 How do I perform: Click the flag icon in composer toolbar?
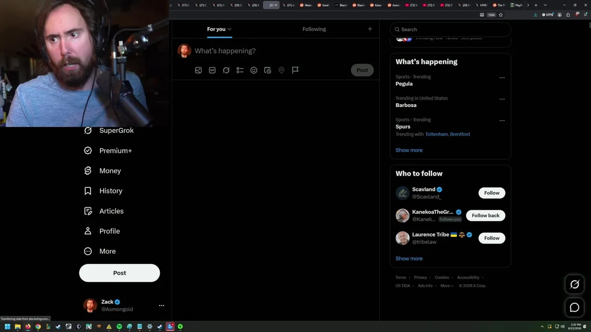pyautogui.click(x=295, y=70)
